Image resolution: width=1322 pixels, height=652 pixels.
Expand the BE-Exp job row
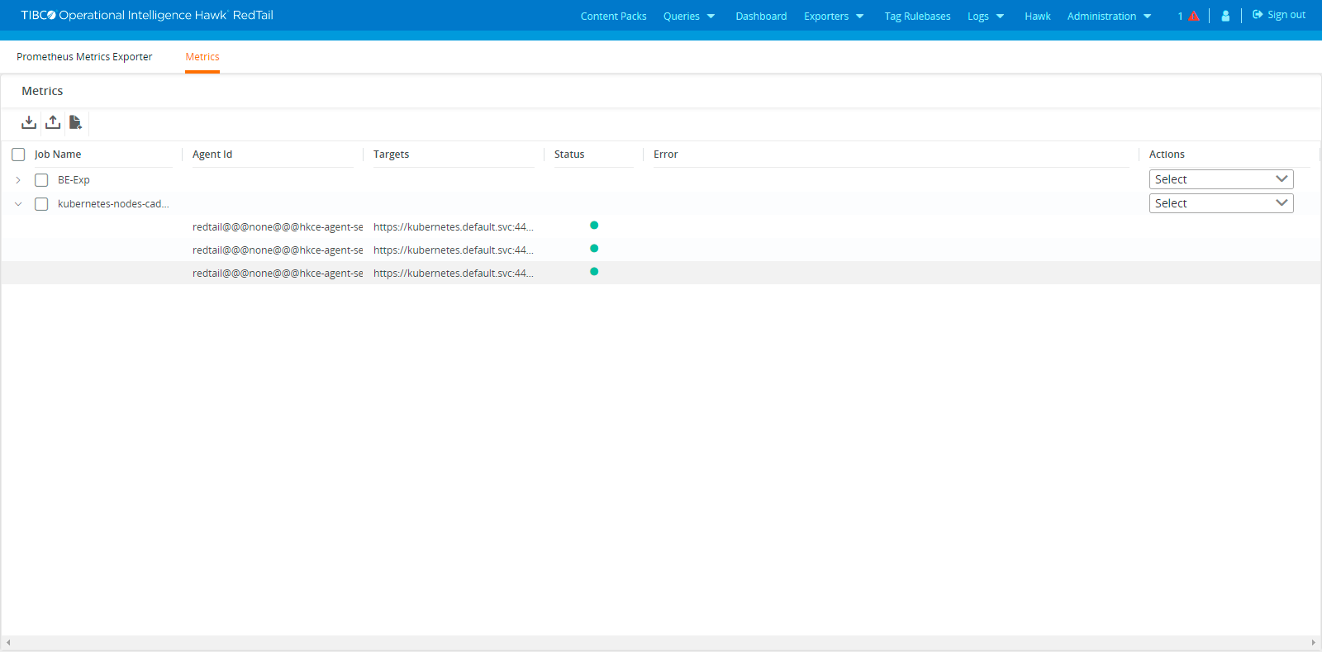point(18,180)
